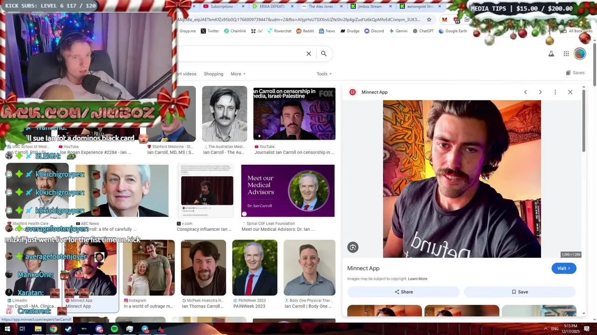Open the Twitter bookmark

(x=210, y=31)
